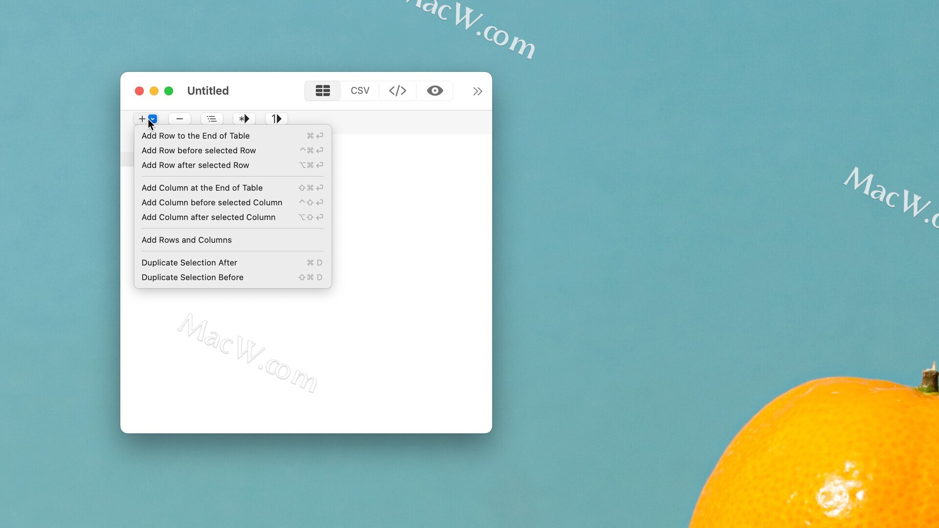Viewport: 939px width, 528px height.
Task: Maximize the Untitled window
Action: [169, 91]
